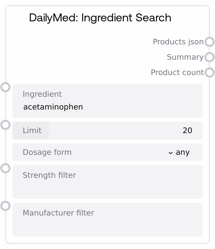Click the Strength filter input port
Viewport: 215px width, 249px height.
coord(5,168)
